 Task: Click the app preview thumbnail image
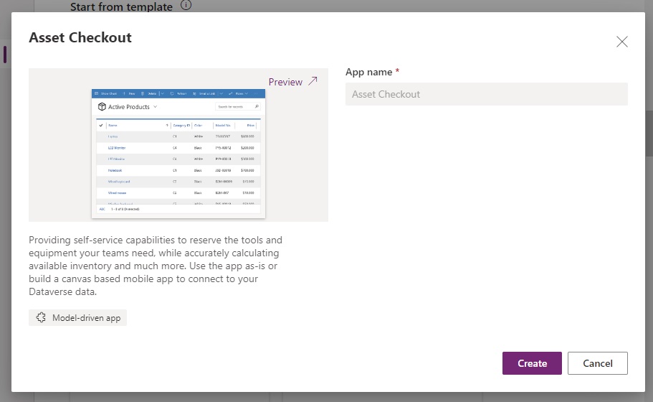(178, 154)
